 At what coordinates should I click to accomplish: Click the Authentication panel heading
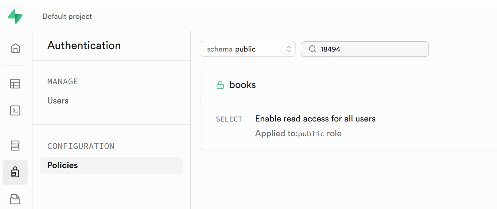tap(84, 45)
